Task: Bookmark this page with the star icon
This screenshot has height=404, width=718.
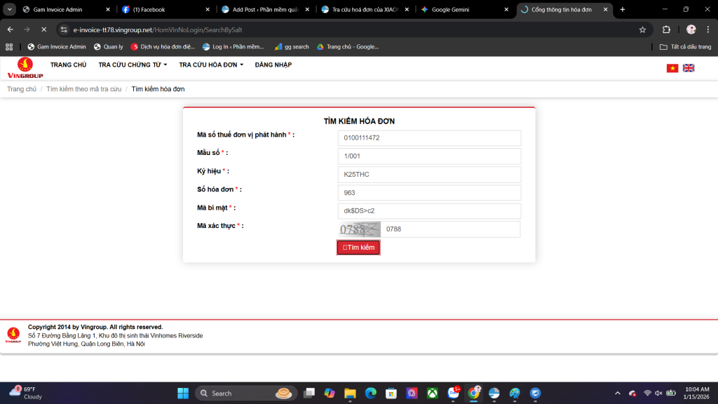Action: tap(642, 29)
